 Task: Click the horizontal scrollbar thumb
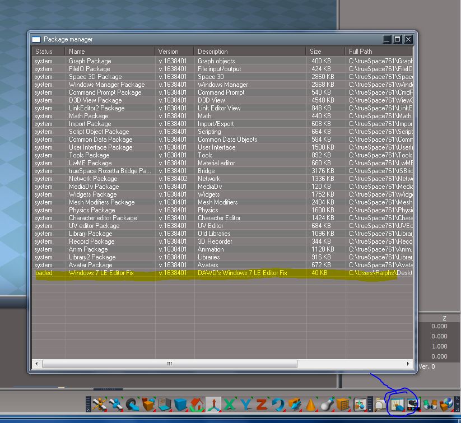(170, 364)
